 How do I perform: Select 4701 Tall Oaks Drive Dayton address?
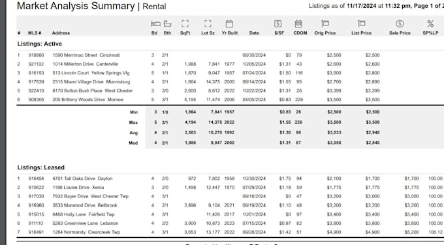pyautogui.click(x=82, y=179)
